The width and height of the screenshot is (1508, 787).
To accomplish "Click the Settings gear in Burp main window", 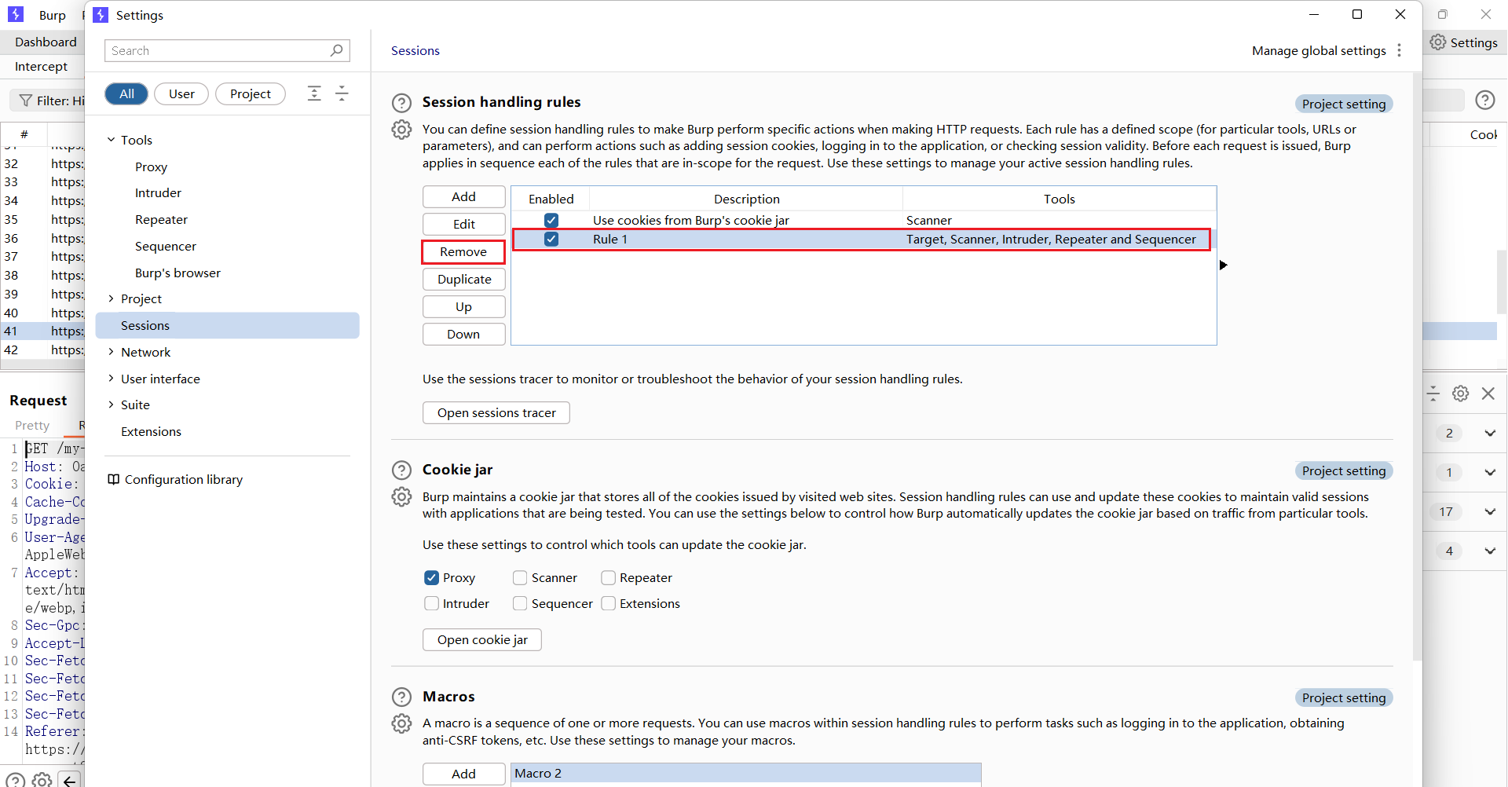I will coord(1437,42).
